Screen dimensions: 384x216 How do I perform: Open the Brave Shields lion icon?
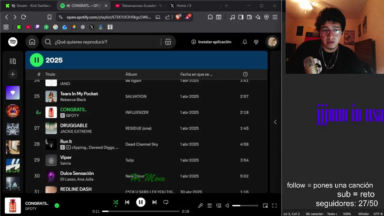click(178, 17)
